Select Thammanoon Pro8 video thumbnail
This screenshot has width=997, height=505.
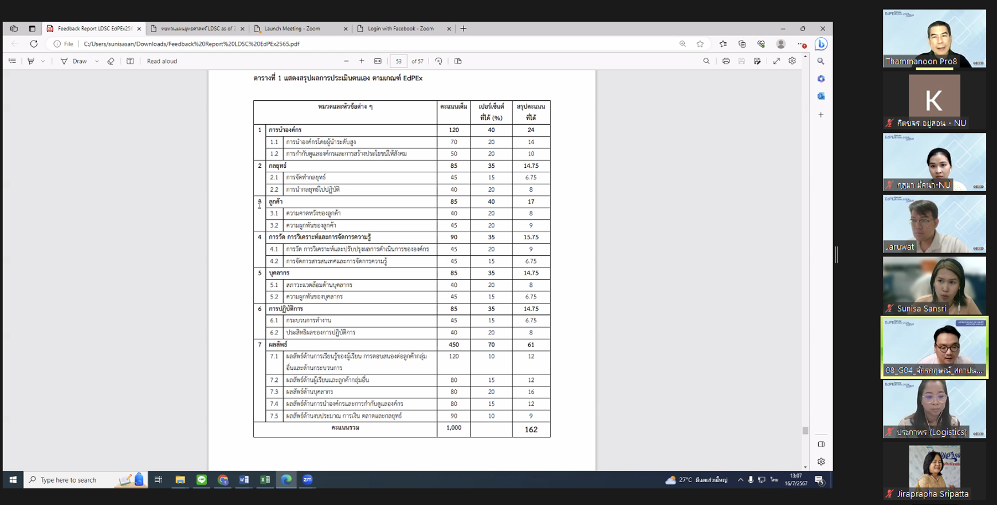coord(935,38)
